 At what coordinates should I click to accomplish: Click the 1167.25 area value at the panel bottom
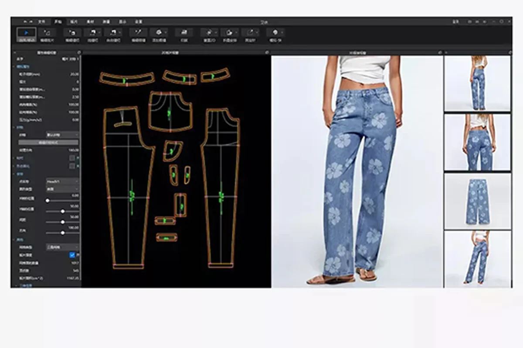(73, 278)
